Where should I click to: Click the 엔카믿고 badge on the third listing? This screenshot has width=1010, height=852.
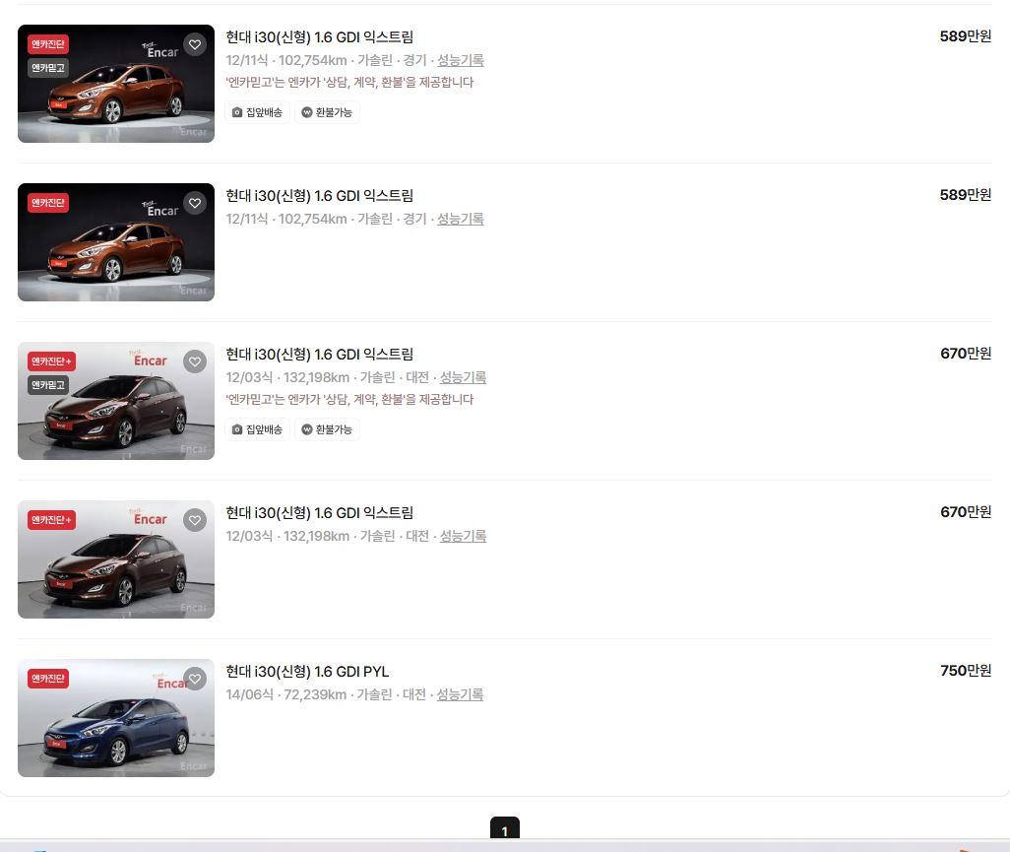(45, 385)
